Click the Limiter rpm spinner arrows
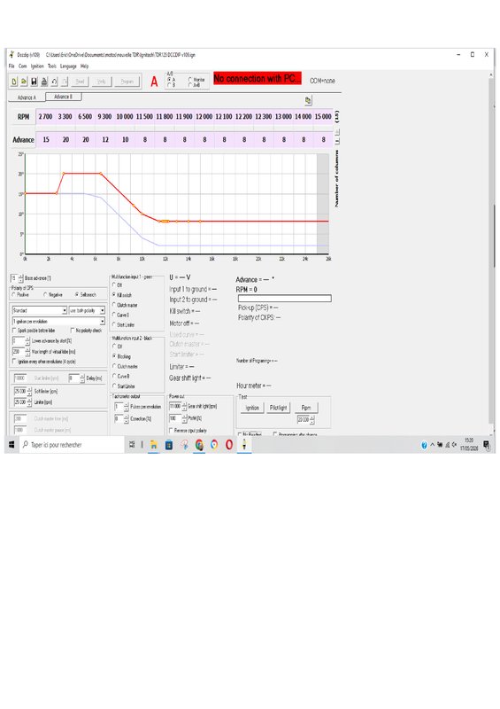The height and width of the screenshot is (709, 500). point(29,402)
